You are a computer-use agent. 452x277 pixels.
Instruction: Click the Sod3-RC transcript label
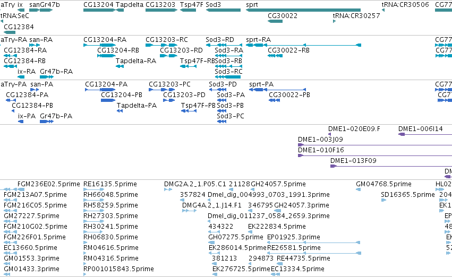tap(228, 72)
